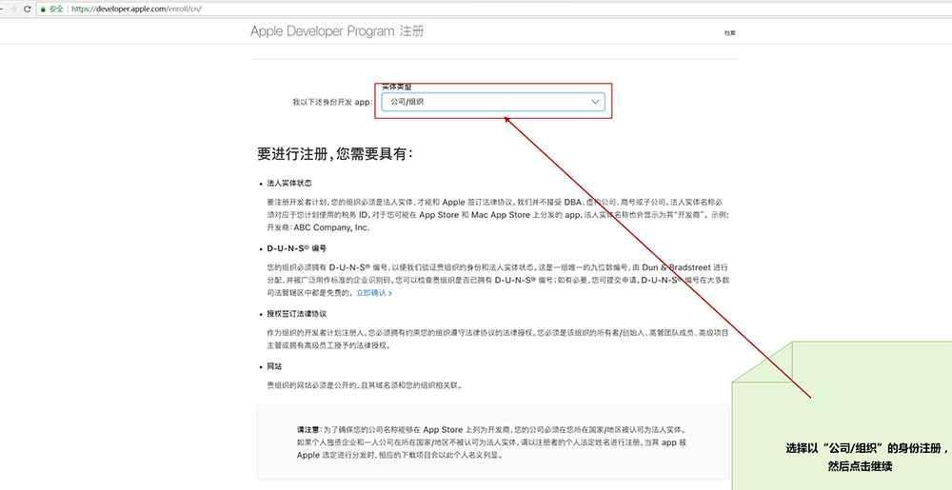Click the 安全 secure label in address bar
The height and width of the screenshot is (490, 952).
(x=56, y=9)
